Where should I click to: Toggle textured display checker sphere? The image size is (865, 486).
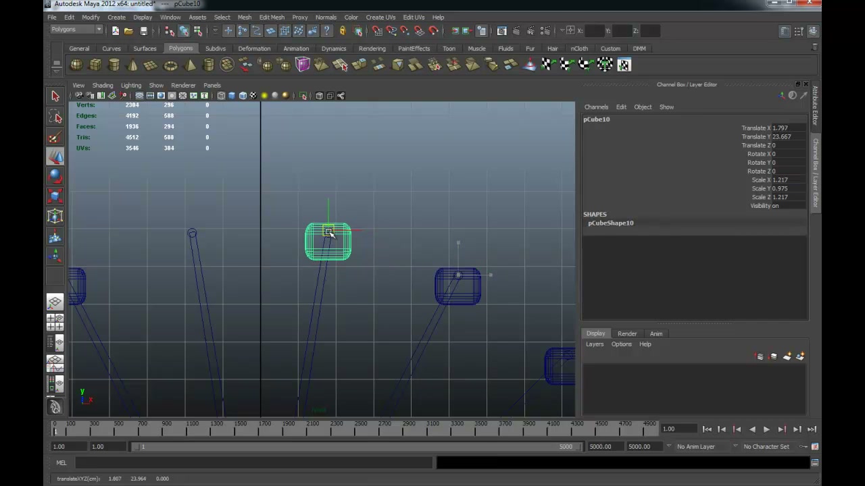pyautogui.click(x=253, y=96)
